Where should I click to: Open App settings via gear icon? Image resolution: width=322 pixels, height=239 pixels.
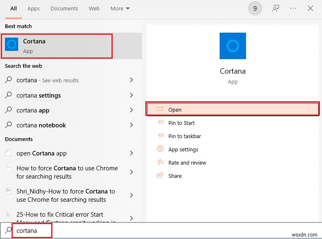[x=160, y=149]
